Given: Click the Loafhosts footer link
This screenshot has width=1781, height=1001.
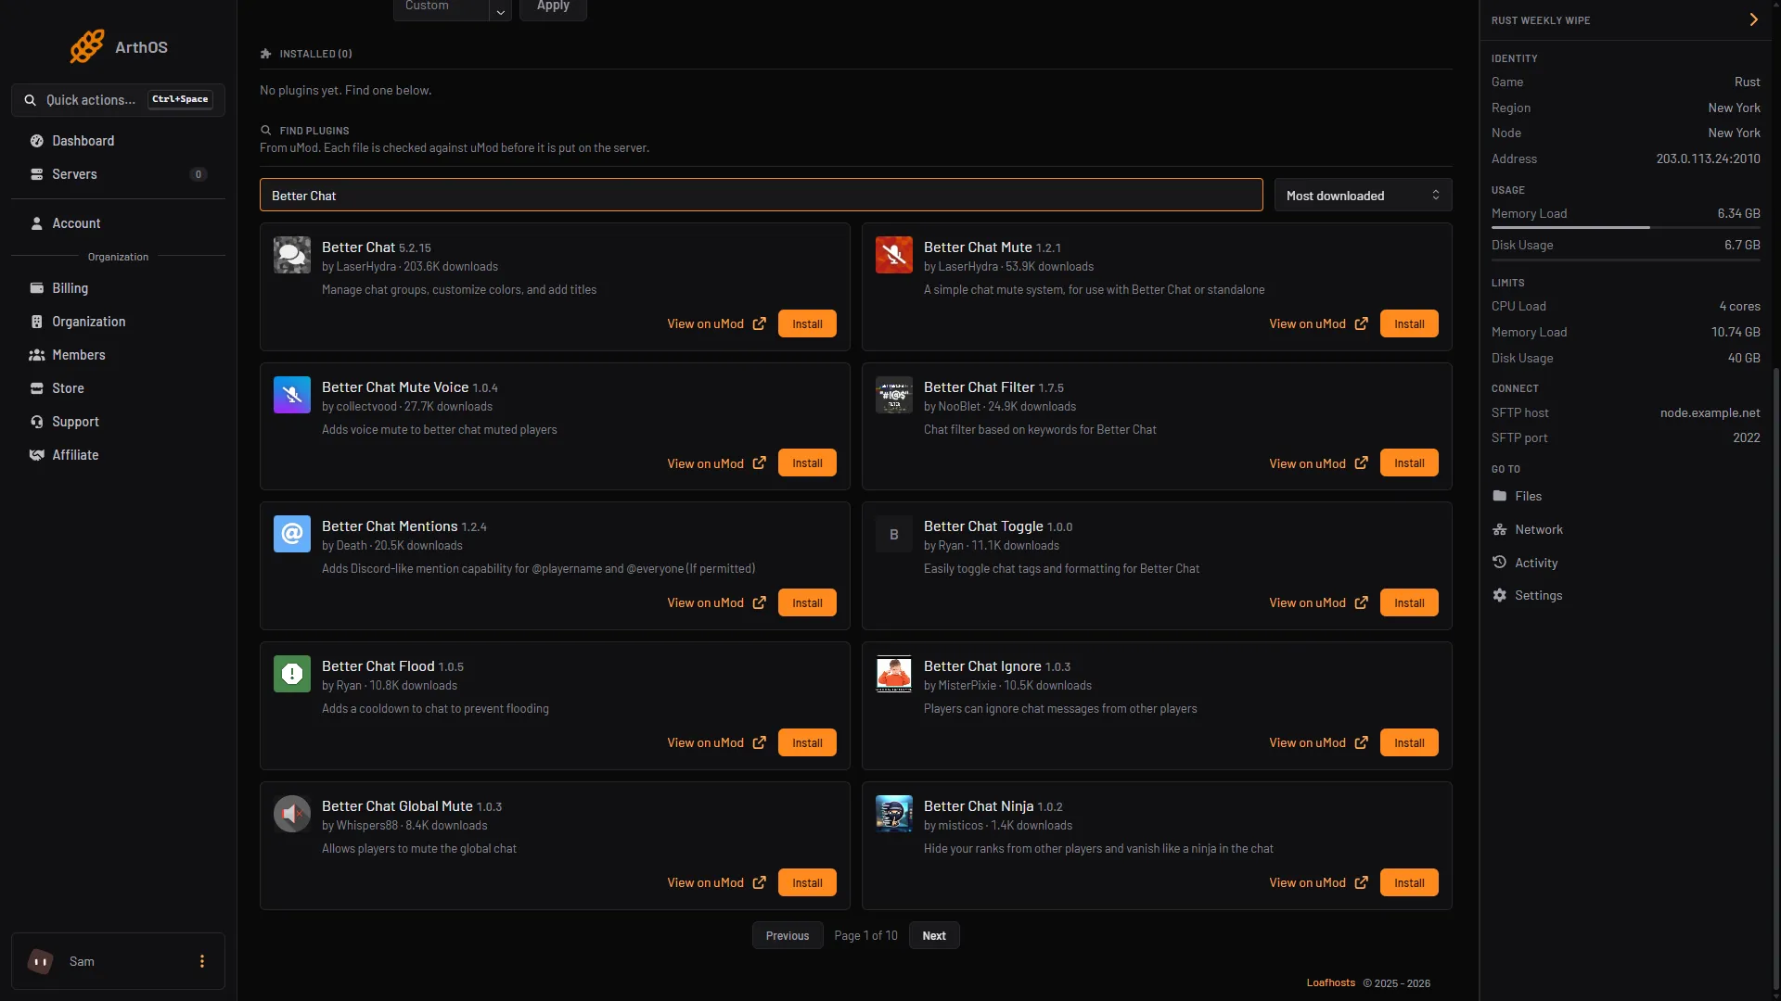Looking at the screenshot, I should coord(1330,982).
